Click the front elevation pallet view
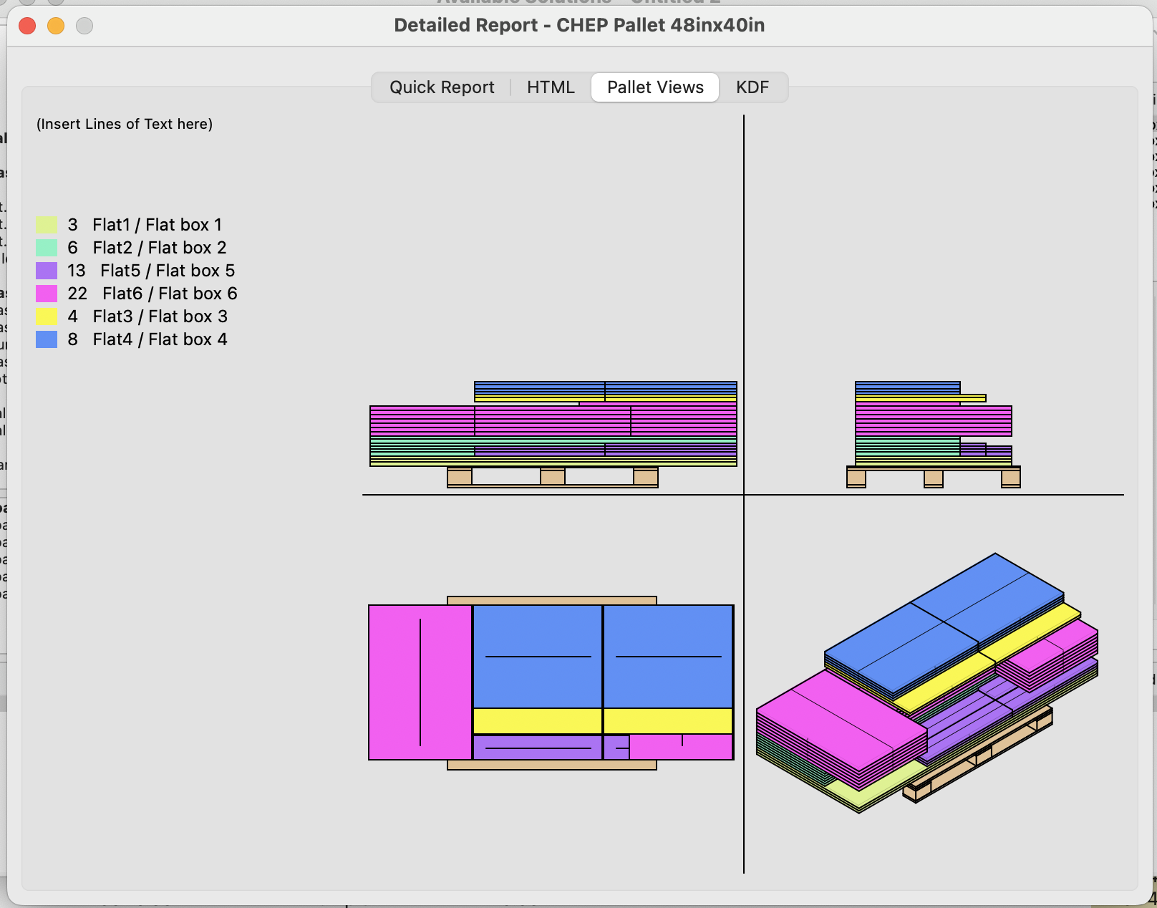 pyautogui.click(x=553, y=435)
